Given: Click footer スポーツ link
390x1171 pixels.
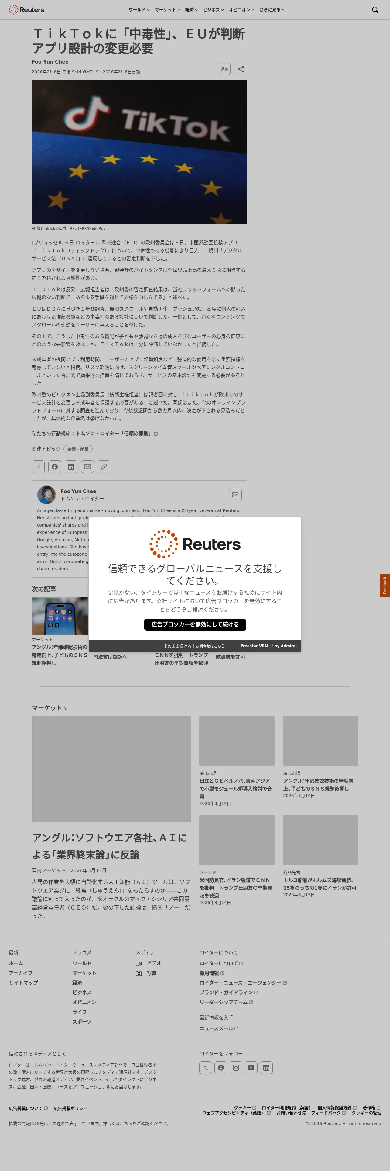Looking at the screenshot, I should (x=82, y=1021).
